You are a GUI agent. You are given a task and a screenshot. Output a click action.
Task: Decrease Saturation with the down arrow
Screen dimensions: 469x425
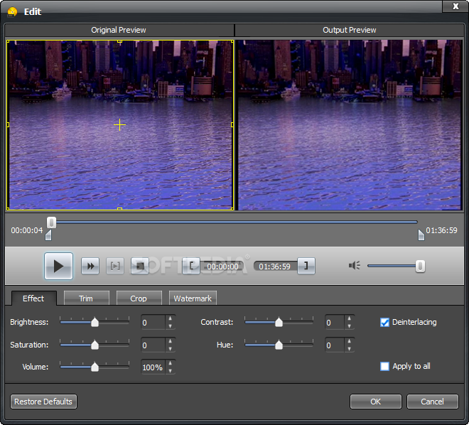click(x=170, y=349)
